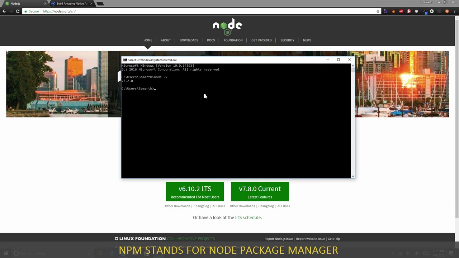Viewport: 459px width, 258px height.
Task: Bookmark this page with the star icon
Action: 378,11
